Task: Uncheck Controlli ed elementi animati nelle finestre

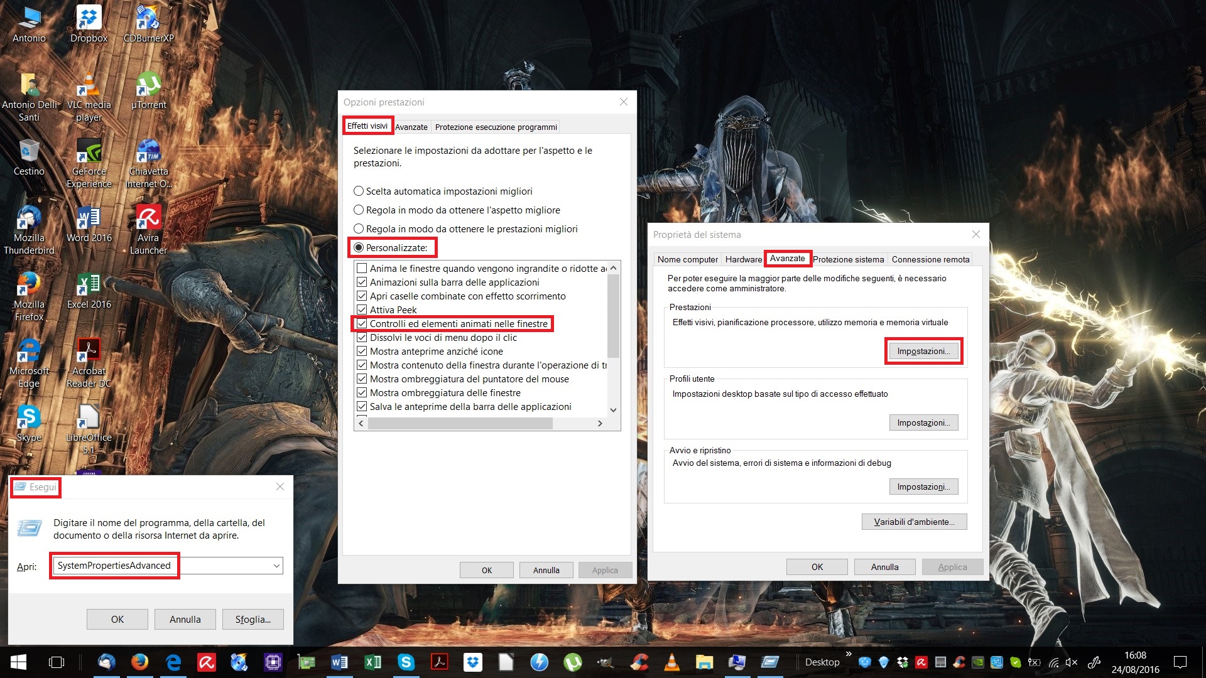Action: pyautogui.click(x=362, y=323)
